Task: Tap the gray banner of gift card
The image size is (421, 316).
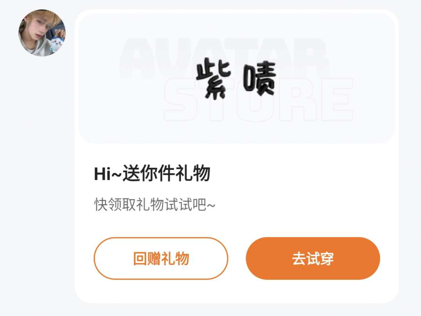Action: pyautogui.click(x=237, y=78)
